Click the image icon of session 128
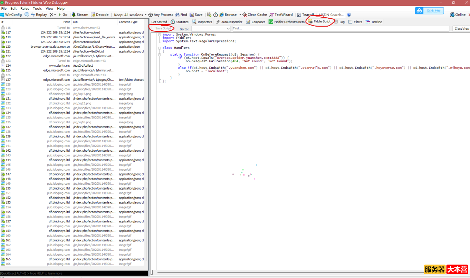 (3, 84)
